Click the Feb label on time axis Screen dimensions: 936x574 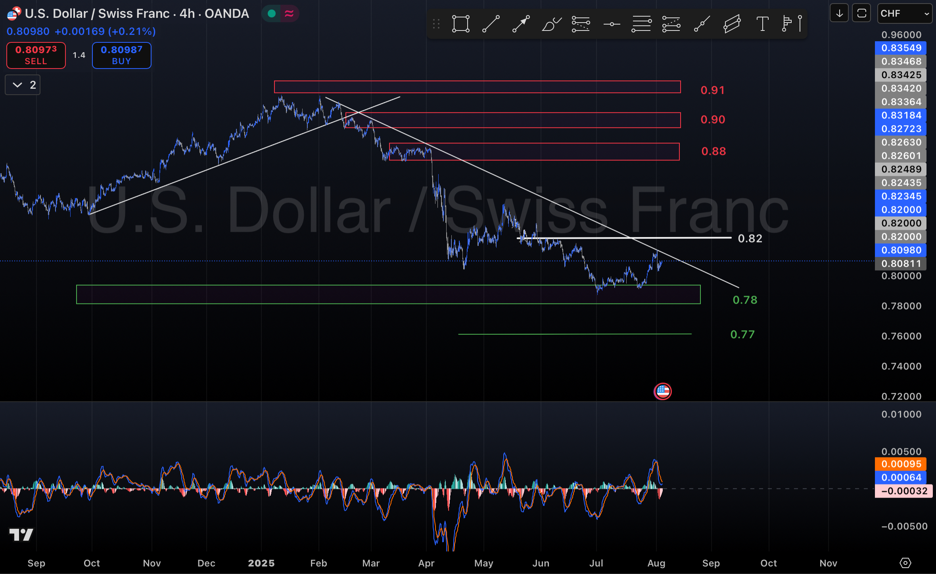tap(318, 563)
